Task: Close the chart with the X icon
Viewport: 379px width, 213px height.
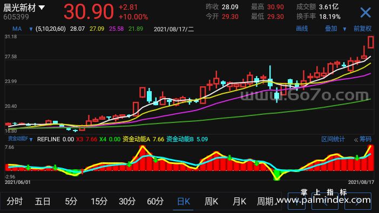Action: [x=366, y=12]
